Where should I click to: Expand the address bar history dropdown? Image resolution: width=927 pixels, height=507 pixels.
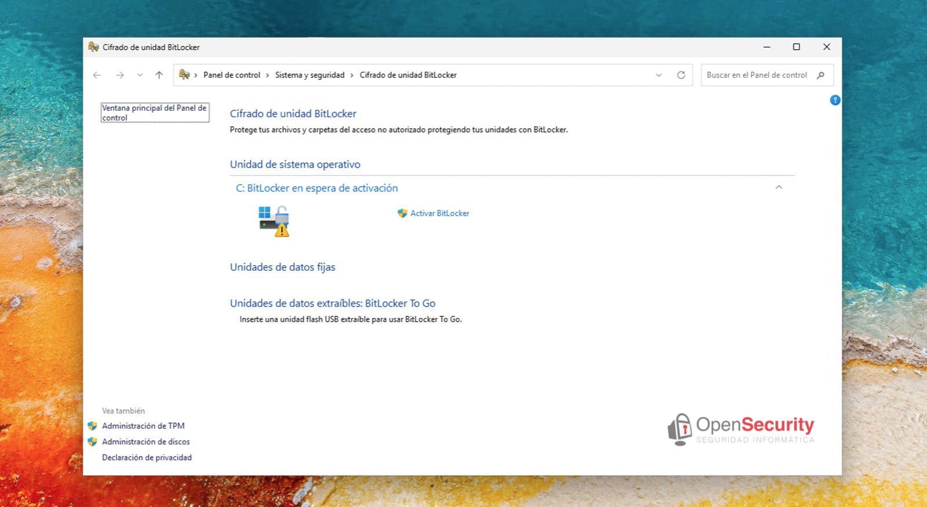click(x=659, y=75)
